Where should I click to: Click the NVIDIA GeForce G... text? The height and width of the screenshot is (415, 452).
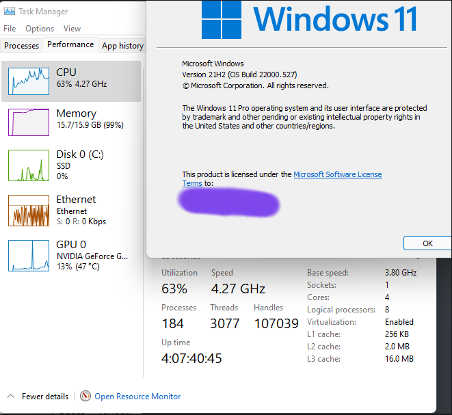click(x=92, y=256)
